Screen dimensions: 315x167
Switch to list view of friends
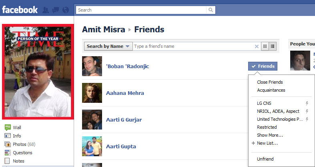pos(273,46)
